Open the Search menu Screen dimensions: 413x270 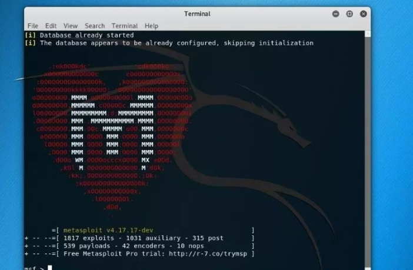[x=95, y=26]
